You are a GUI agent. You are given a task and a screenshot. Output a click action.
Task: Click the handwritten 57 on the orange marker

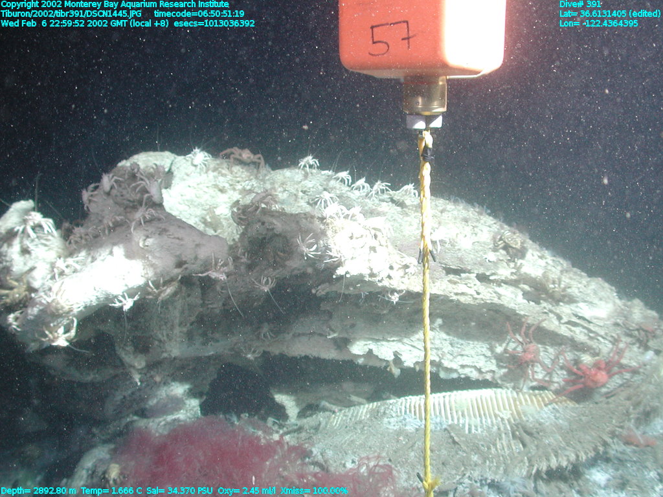point(392,38)
